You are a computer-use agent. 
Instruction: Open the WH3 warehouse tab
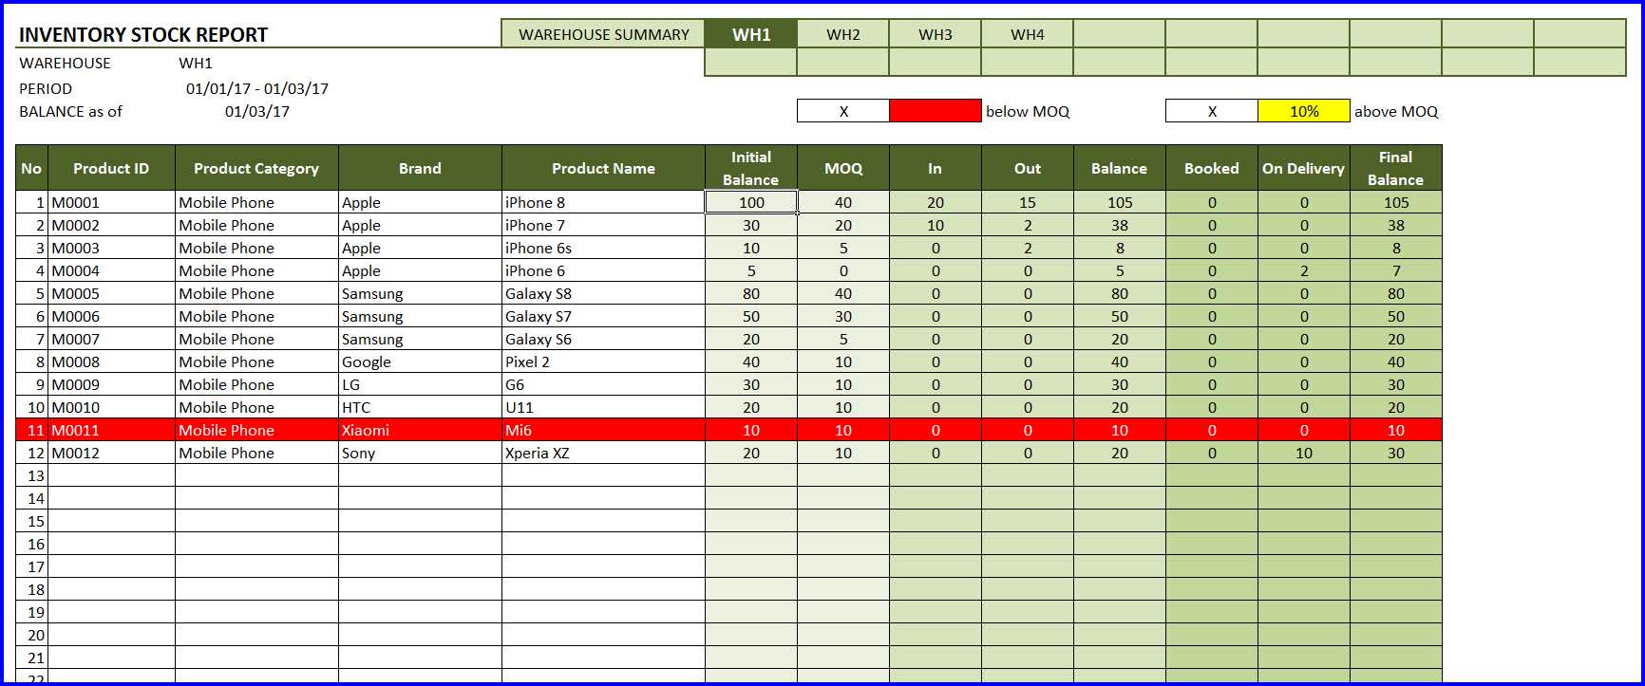(936, 34)
